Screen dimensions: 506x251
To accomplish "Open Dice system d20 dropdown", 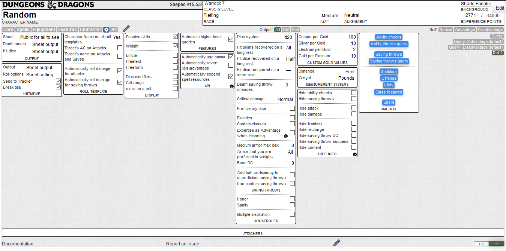I will coord(288,37).
